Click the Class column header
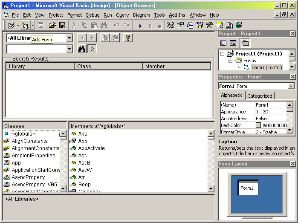The width and height of the screenshot is (298, 223). [109, 67]
